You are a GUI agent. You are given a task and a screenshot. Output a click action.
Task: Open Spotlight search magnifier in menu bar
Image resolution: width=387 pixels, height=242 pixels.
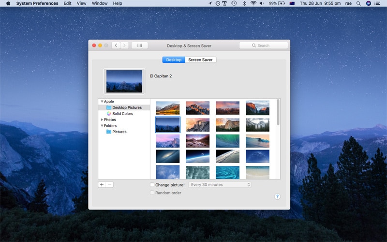click(358, 3)
